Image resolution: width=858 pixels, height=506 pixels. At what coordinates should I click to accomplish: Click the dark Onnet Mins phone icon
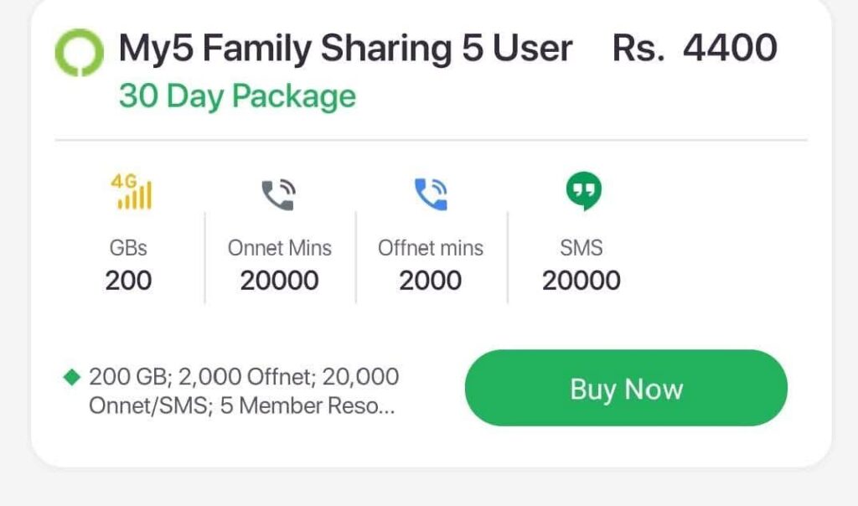point(278,194)
